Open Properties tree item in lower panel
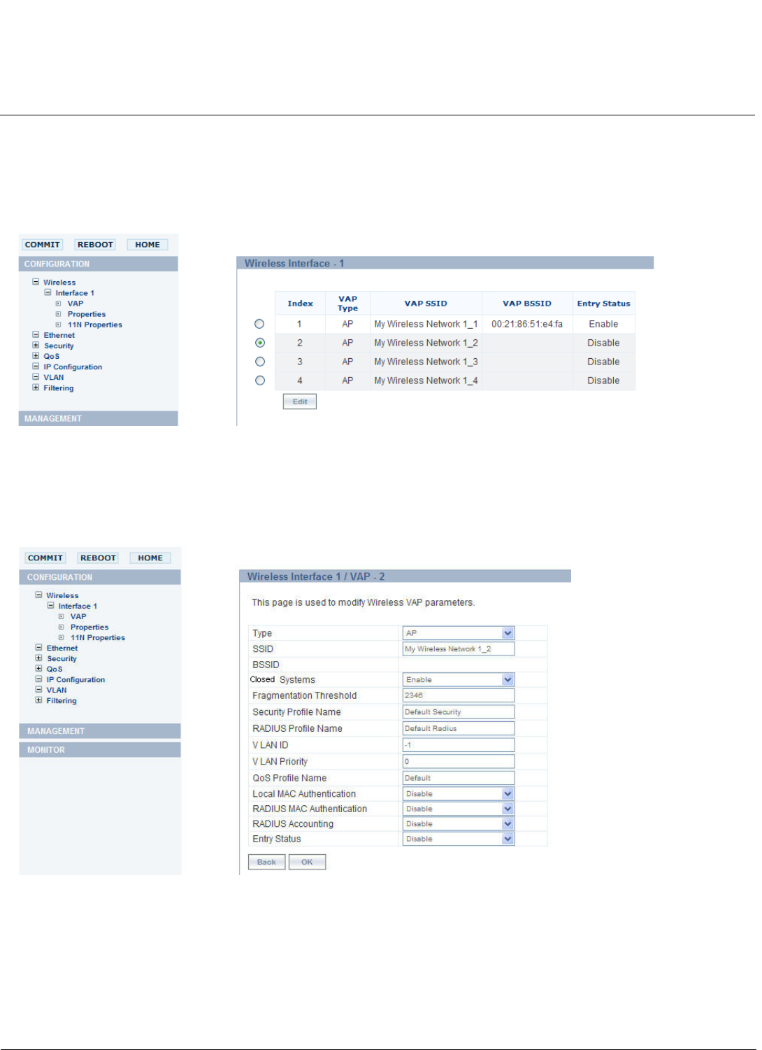 pyautogui.click(x=89, y=627)
